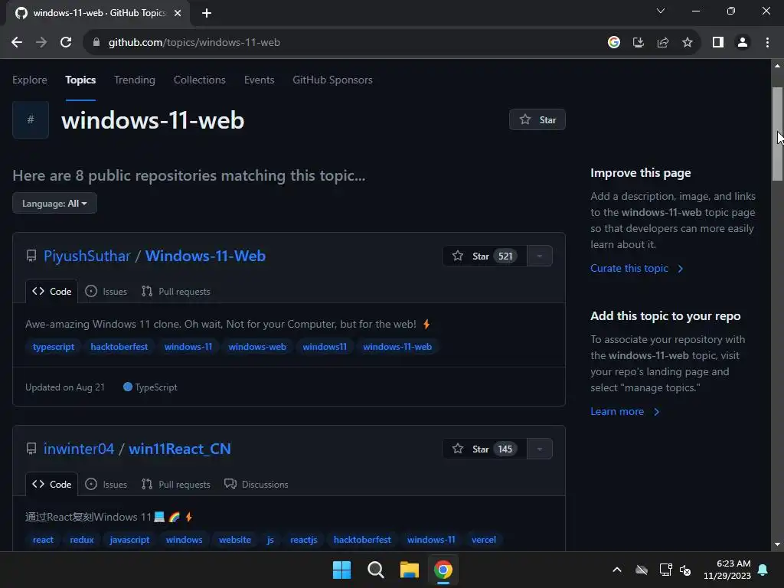Image resolution: width=784 pixels, height=588 pixels.
Task: Open Windows taskbar Search
Action: (375, 570)
